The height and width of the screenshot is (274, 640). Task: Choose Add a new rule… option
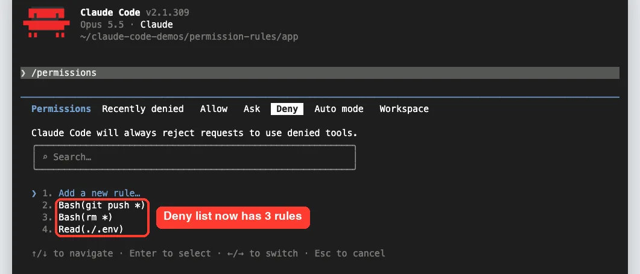(100, 193)
